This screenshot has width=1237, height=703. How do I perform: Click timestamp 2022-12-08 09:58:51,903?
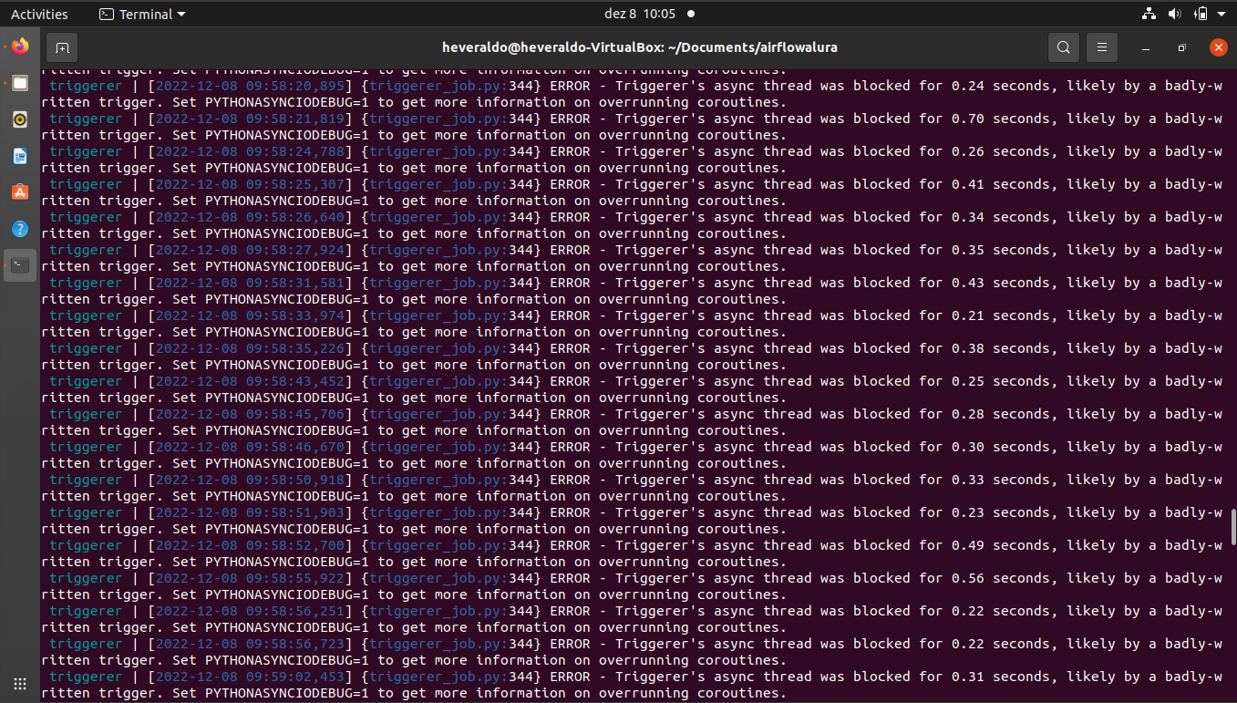tap(250, 512)
